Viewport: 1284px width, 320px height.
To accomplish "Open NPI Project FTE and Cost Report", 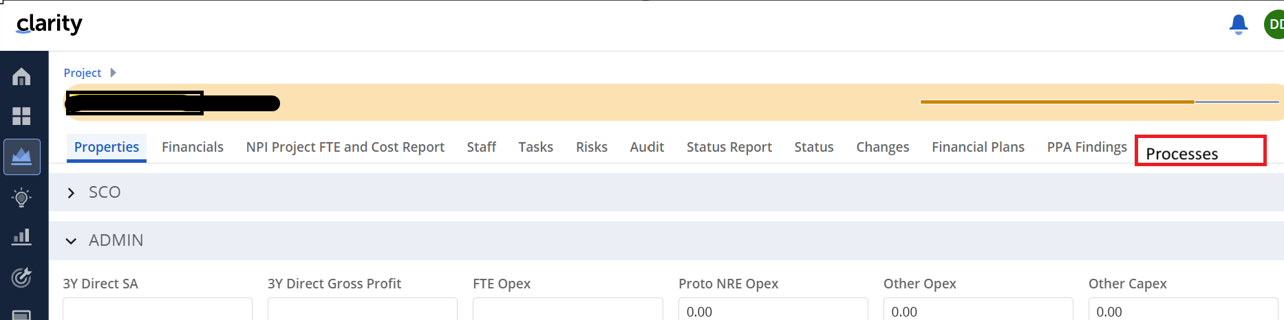I will tap(345, 147).
